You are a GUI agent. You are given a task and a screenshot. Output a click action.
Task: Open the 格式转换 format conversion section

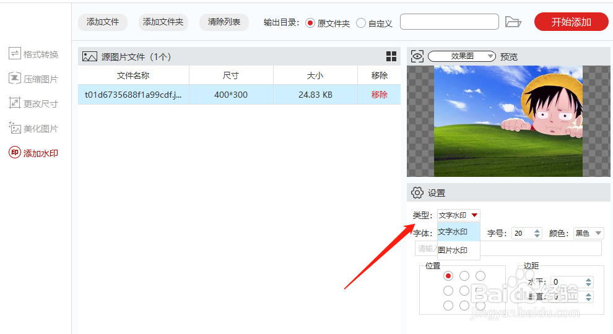click(x=33, y=54)
